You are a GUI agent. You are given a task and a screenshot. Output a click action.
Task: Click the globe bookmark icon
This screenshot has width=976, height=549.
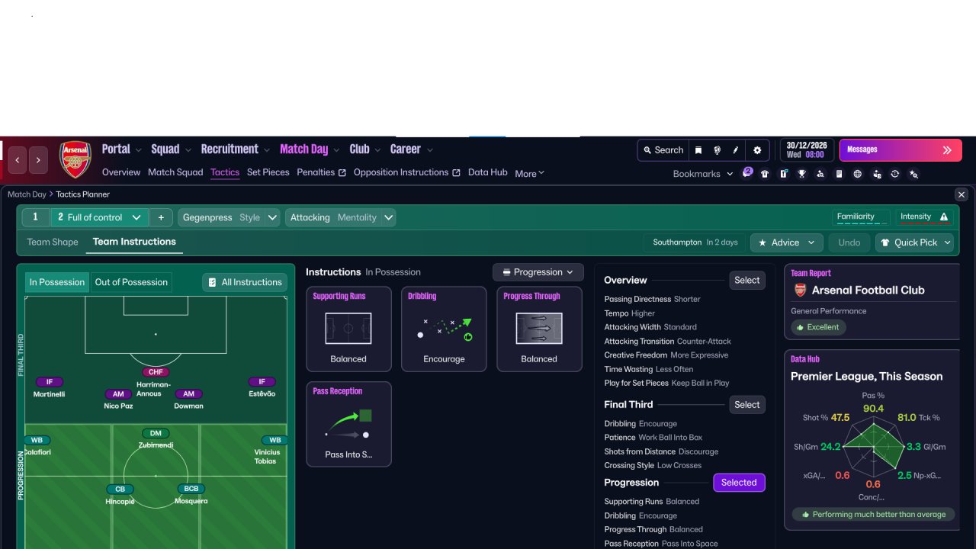coord(858,174)
